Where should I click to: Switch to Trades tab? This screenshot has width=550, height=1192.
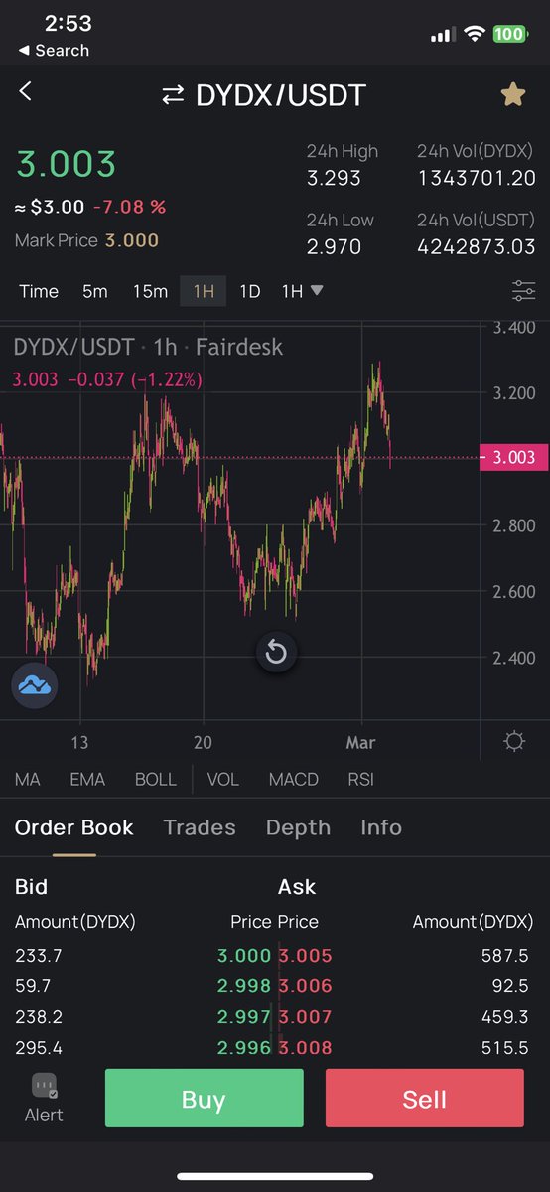[200, 827]
